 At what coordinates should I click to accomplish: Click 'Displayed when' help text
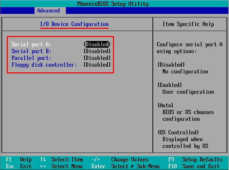pos(182,139)
